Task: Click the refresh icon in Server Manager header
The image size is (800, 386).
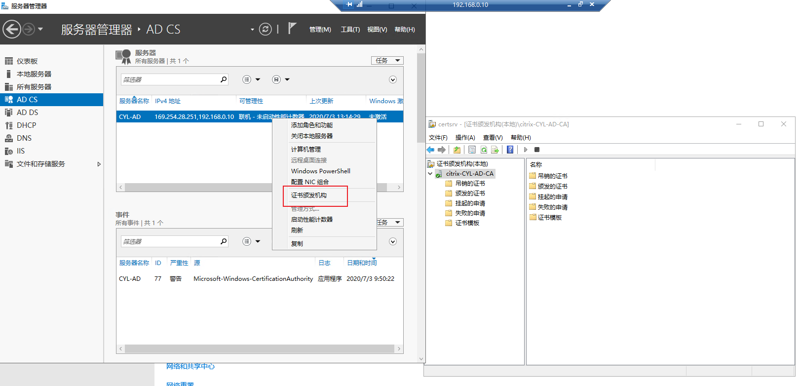Action: point(266,30)
